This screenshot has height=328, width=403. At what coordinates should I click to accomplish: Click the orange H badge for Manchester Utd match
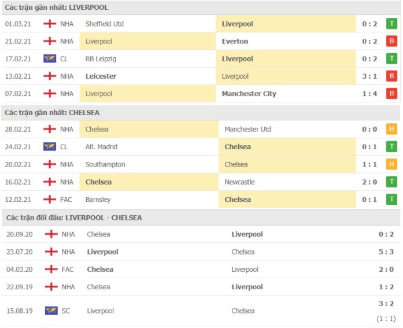point(391,129)
